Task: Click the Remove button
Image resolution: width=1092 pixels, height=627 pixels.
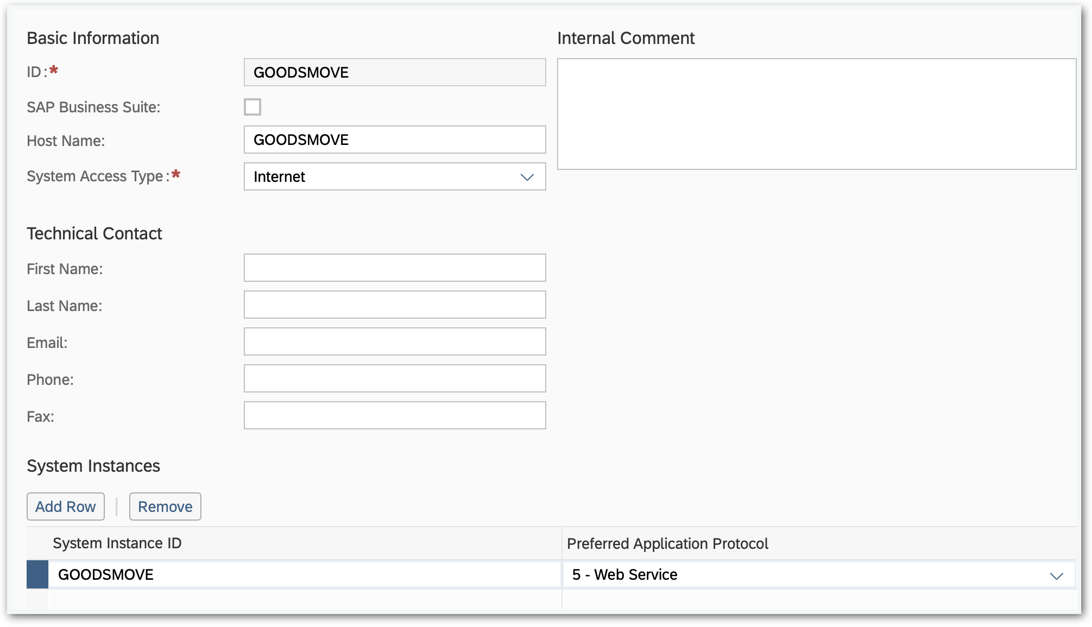Action: 165,506
